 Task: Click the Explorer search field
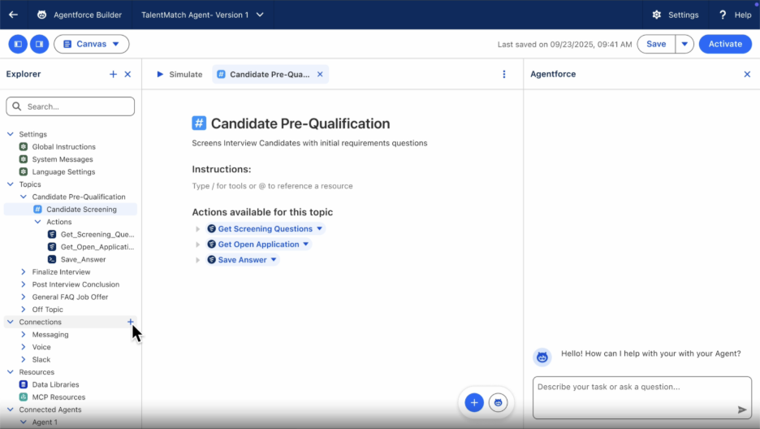[x=71, y=106]
